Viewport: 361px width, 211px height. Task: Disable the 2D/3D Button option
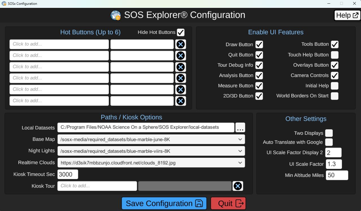coord(259,96)
